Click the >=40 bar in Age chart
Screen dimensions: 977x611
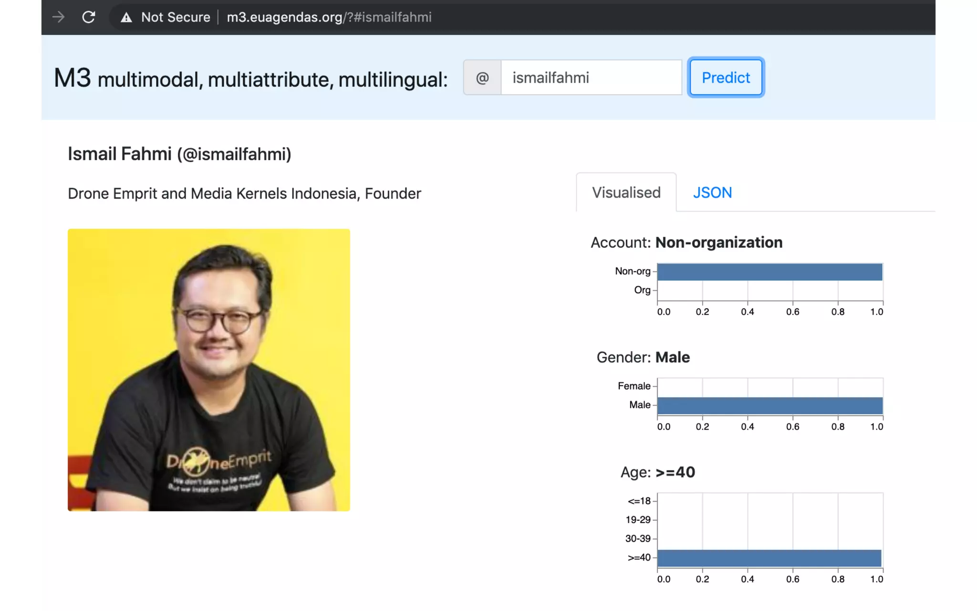[769, 558]
